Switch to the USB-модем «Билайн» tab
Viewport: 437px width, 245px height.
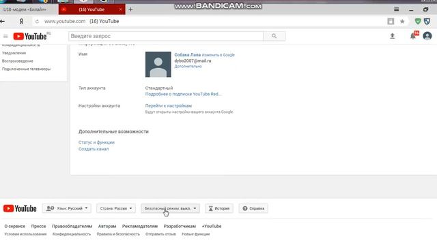25,10
